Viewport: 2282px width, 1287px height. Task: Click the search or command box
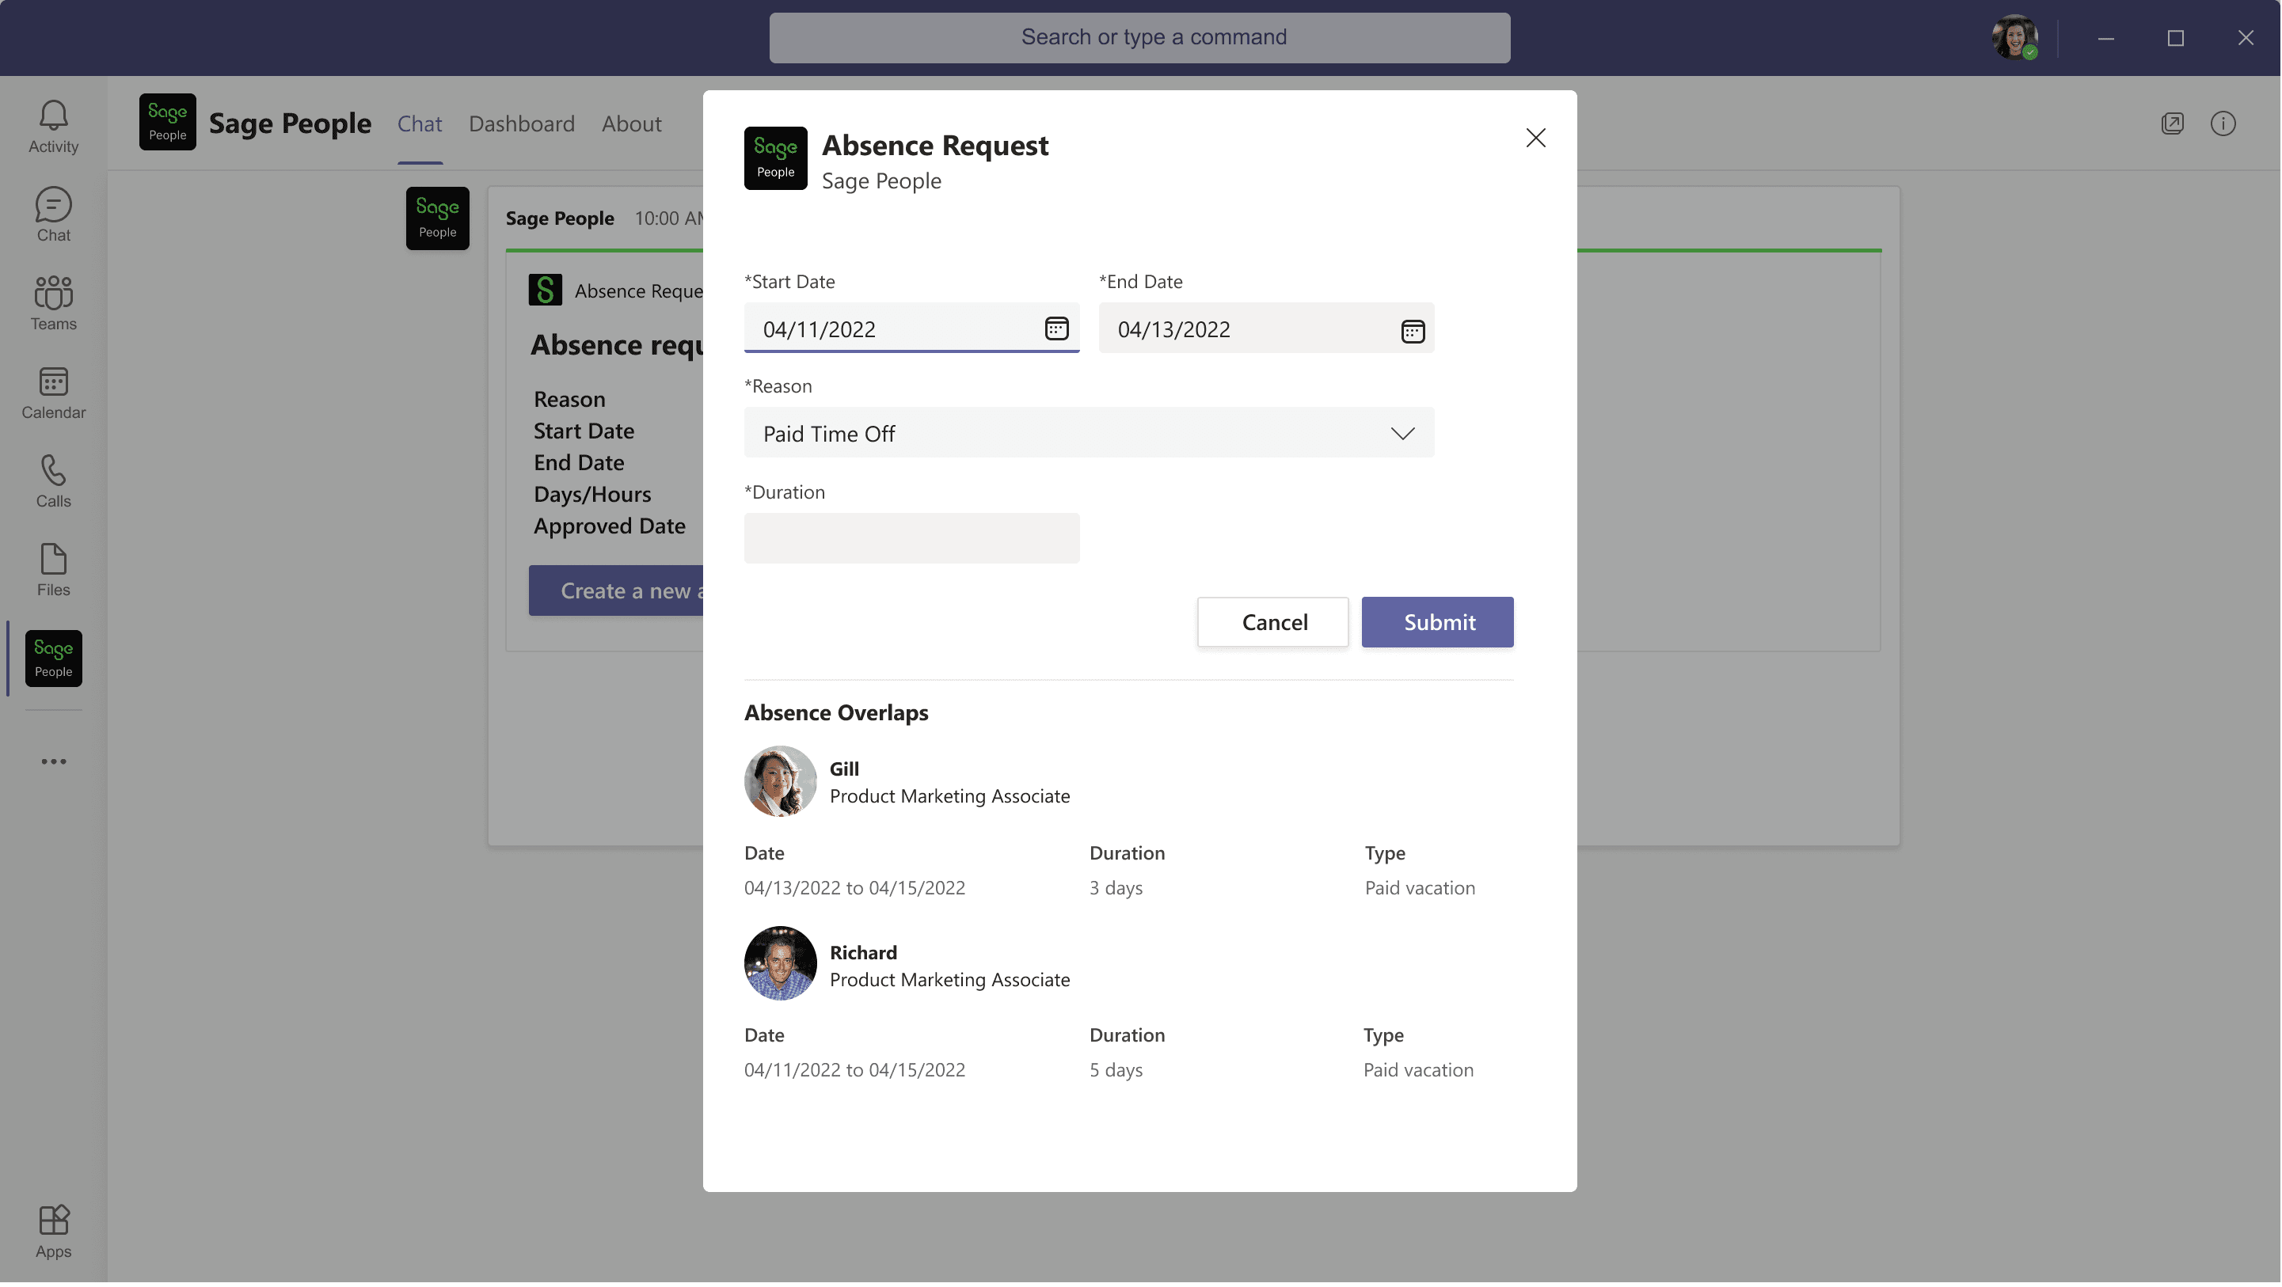[1139, 37]
